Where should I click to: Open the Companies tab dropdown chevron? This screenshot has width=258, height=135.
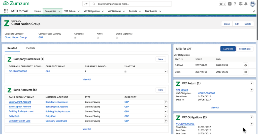coord(59,11)
